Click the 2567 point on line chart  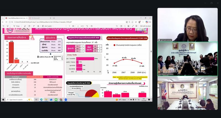pyautogui.click(x=123, y=60)
